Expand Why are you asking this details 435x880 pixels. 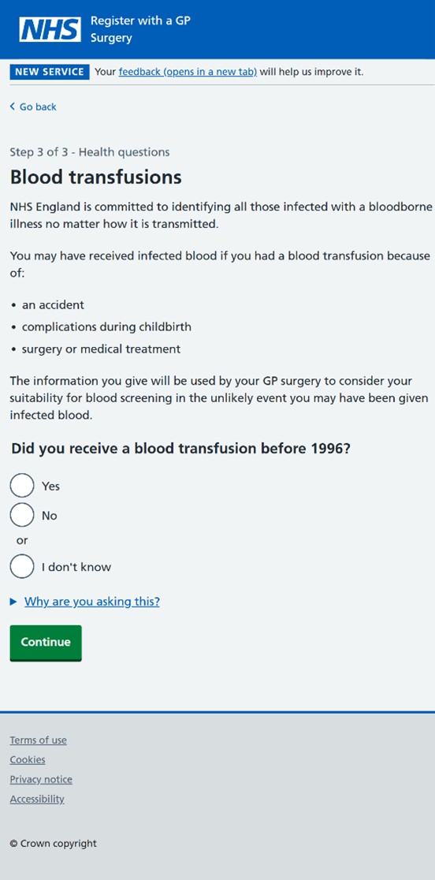(92, 602)
